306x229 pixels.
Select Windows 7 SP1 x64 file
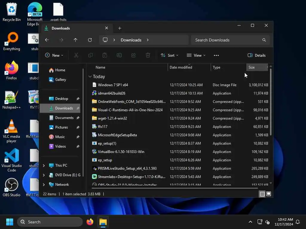180,85
